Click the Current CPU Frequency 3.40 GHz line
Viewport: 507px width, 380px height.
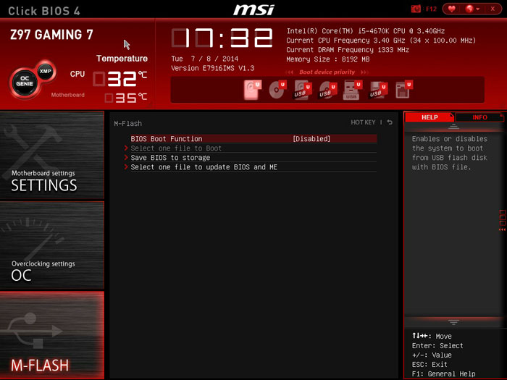click(x=381, y=41)
